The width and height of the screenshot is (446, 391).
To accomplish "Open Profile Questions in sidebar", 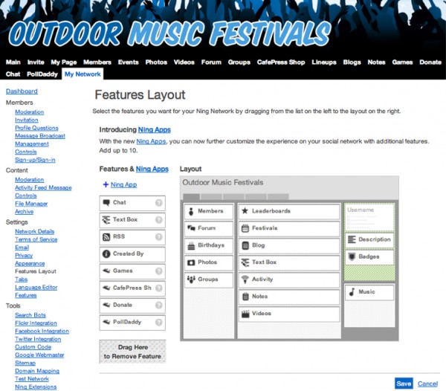I will pyautogui.click(x=36, y=128).
